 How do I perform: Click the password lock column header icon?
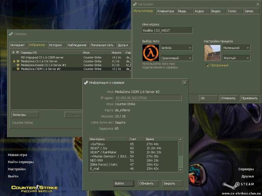(13, 53)
